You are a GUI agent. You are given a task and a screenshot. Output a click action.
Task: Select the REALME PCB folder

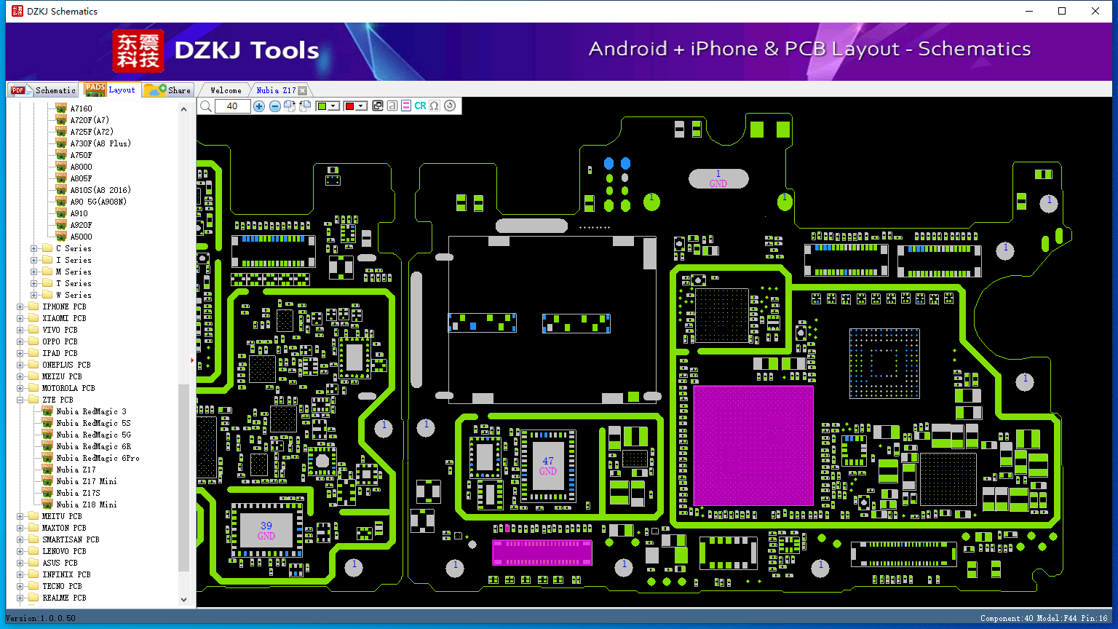pos(64,598)
